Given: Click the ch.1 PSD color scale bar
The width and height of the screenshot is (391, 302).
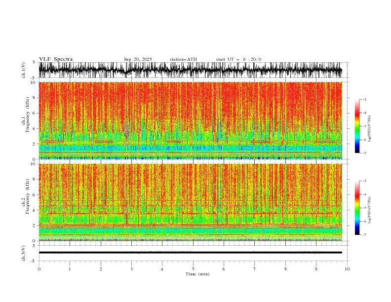Looking at the screenshot, I should [357, 126].
